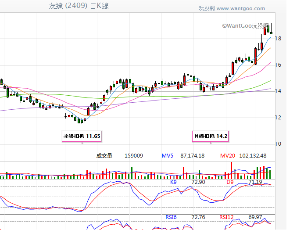Click the 玩股網 site name text
The height and width of the screenshot is (230, 304).
207,8
